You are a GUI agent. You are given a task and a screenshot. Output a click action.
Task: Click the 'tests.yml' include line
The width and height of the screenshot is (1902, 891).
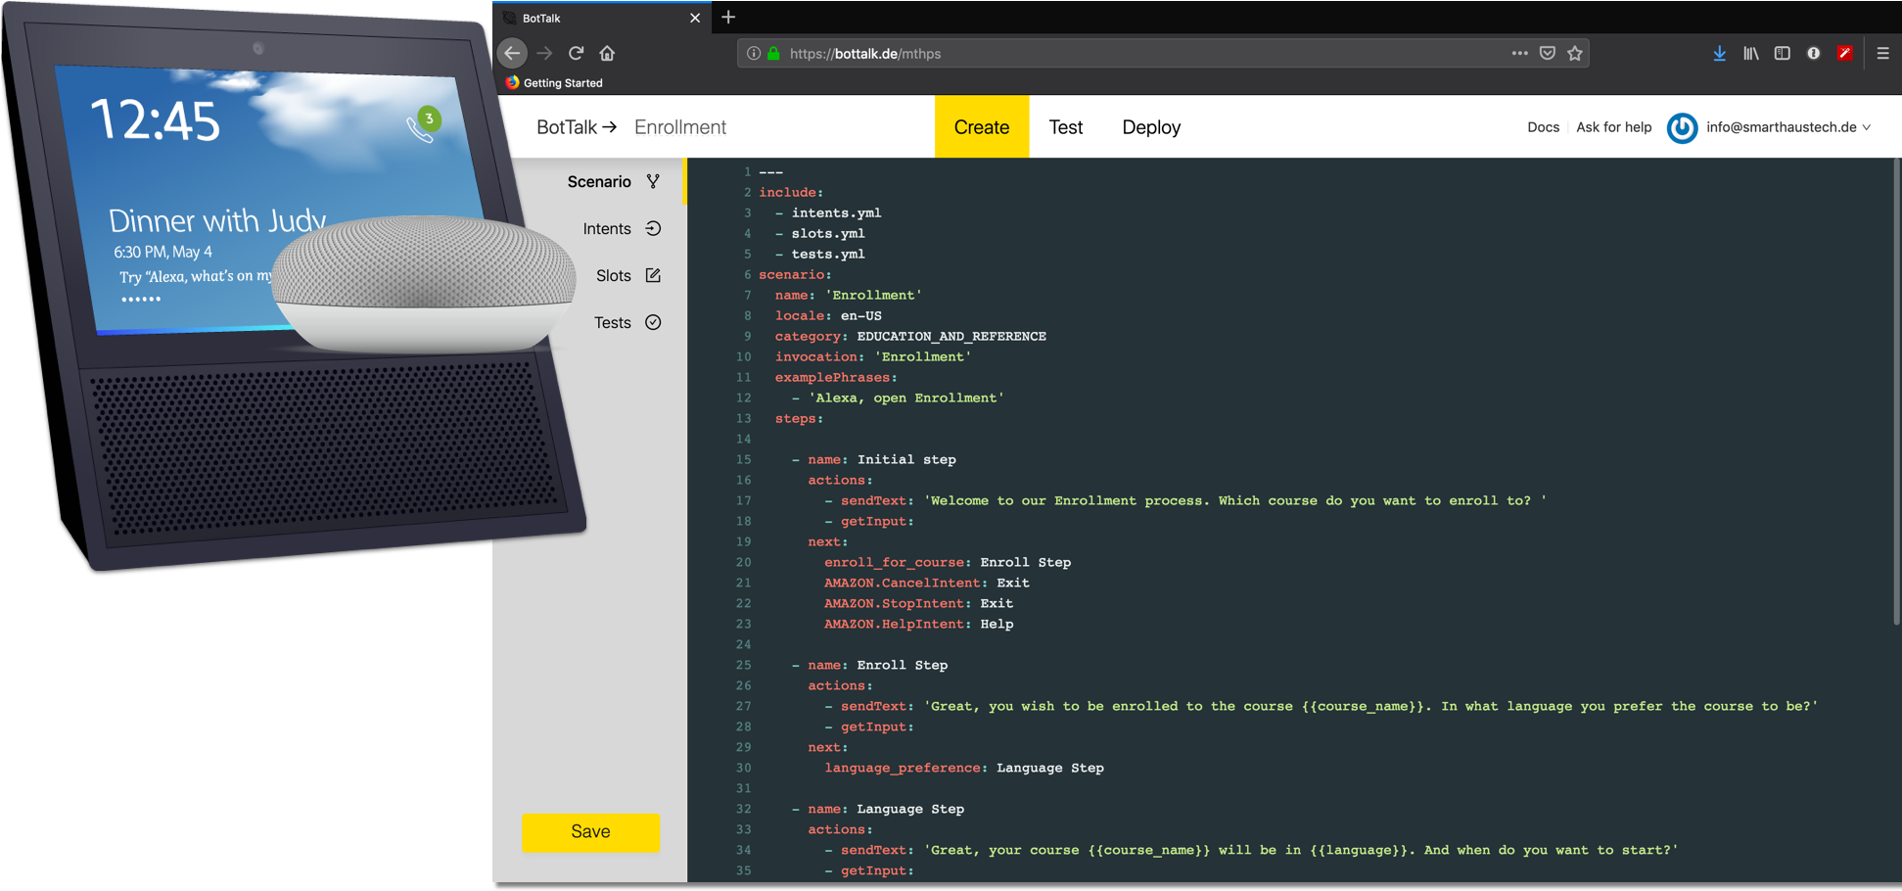tap(820, 254)
